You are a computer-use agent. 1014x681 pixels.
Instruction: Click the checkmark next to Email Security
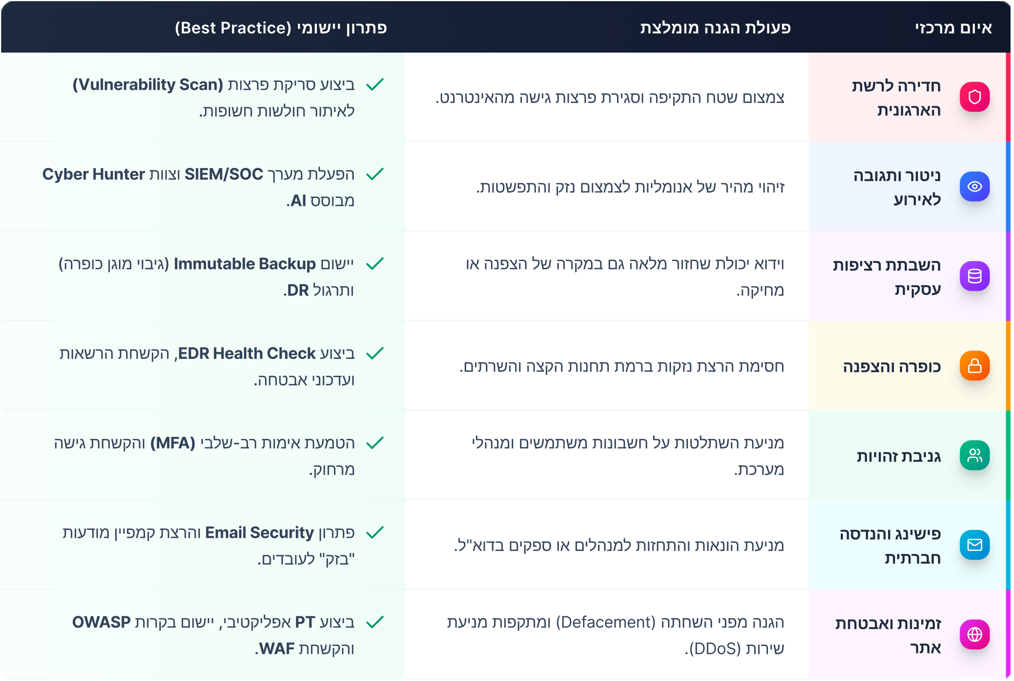(x=375, y=533)
